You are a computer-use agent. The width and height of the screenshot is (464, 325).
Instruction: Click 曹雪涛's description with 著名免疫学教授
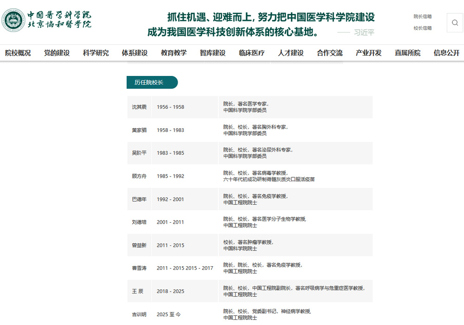pyautogui.click(x=263, y=268)
